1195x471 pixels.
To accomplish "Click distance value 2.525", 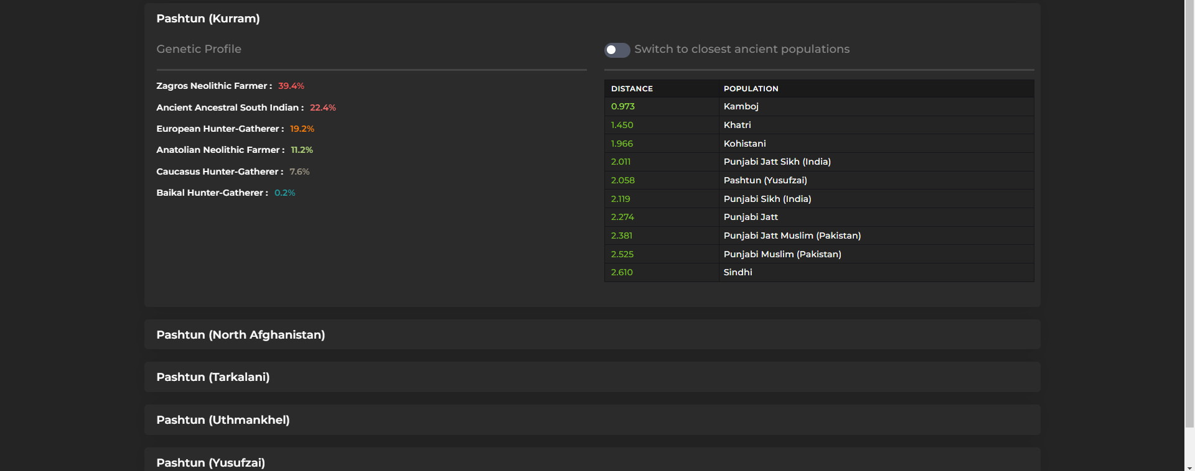I will tap(622, 254).
